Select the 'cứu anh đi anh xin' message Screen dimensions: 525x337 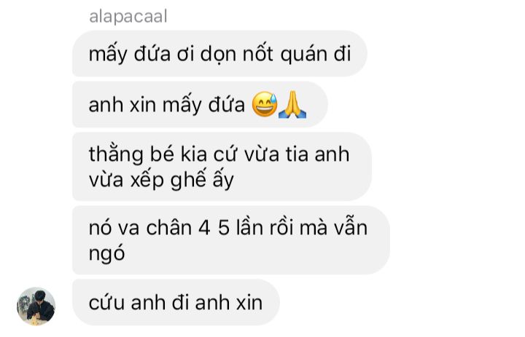coord(176,302)
